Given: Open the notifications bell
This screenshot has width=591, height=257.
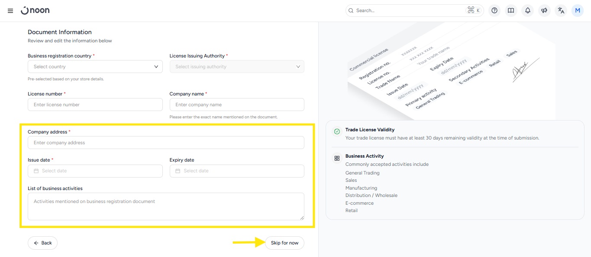Looking at the screenshot, I should 527,11.
